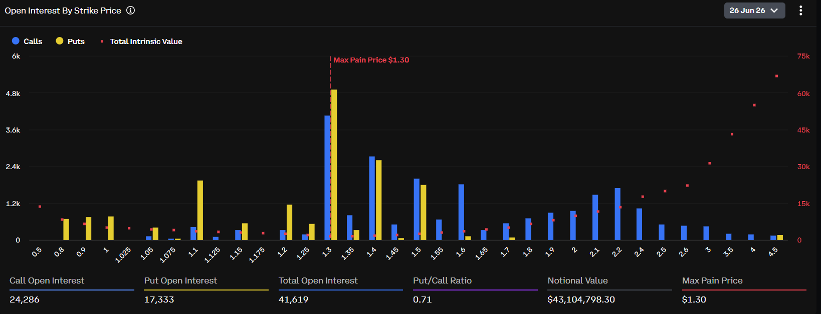Click the 2.4 strike axis label

tap(639, 252)
